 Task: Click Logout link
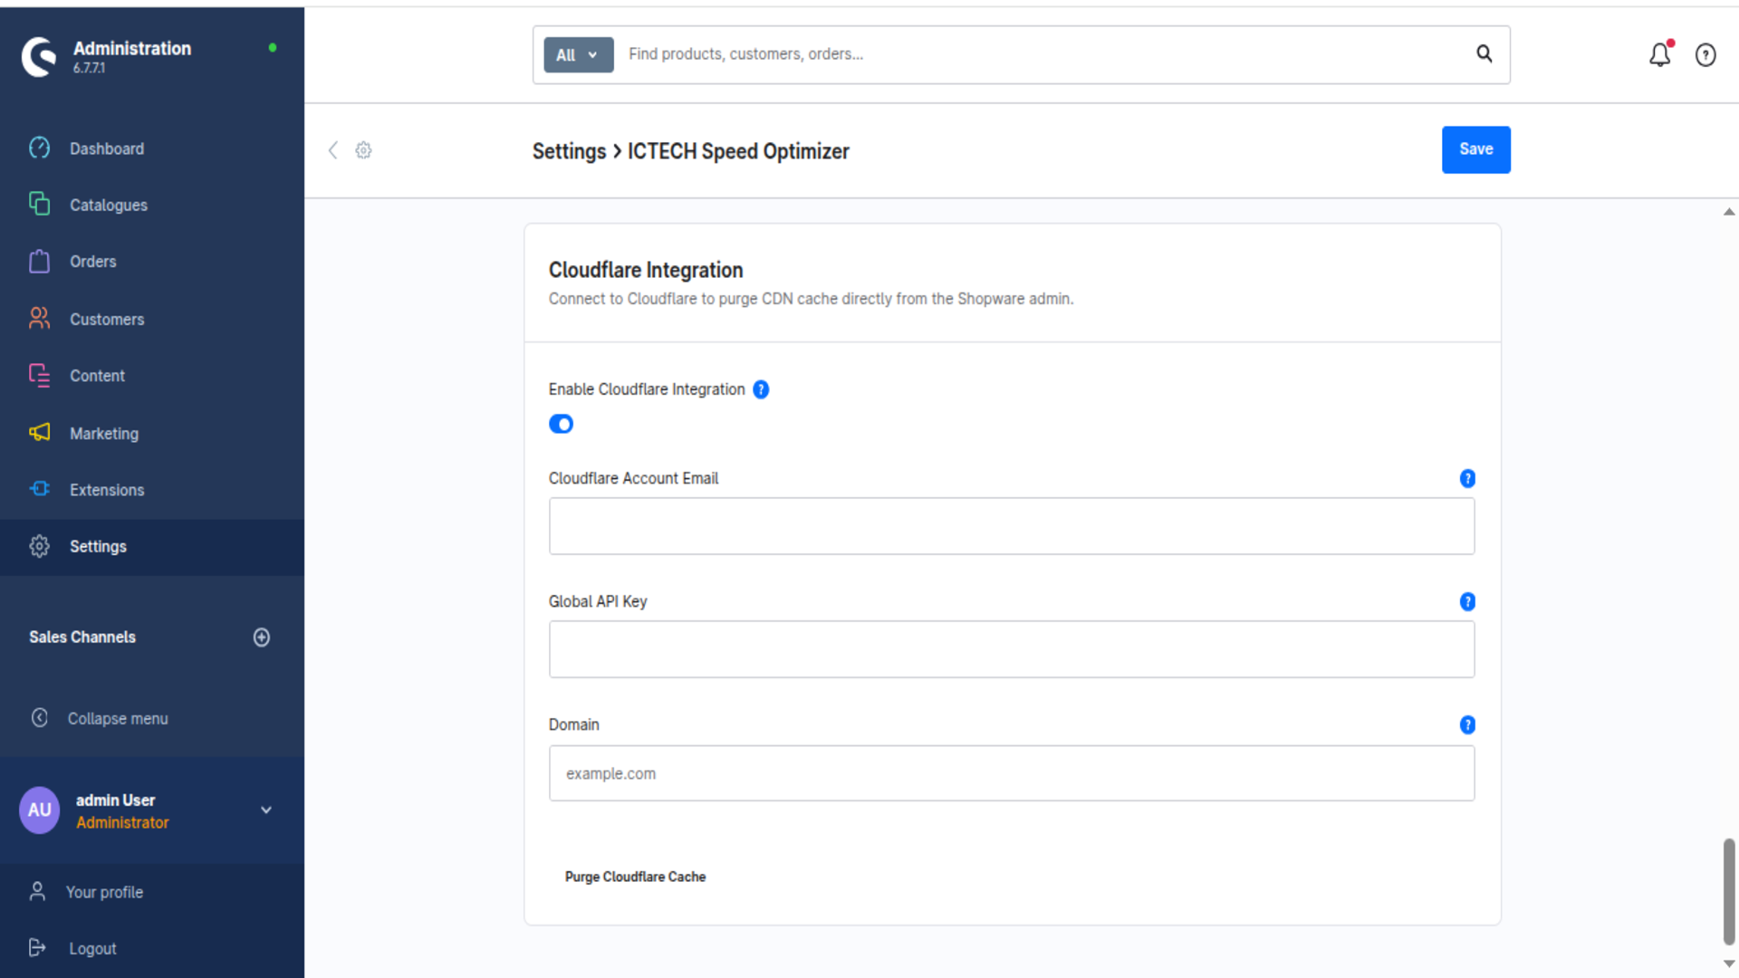92,948
